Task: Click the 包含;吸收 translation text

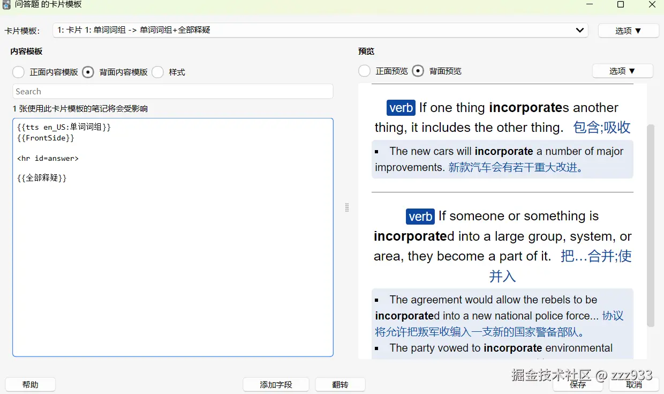Action: pos(602,128)
